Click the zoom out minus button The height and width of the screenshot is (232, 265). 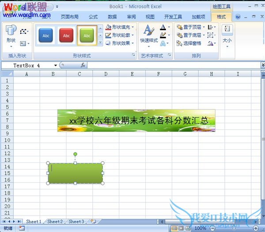(213, 228)
